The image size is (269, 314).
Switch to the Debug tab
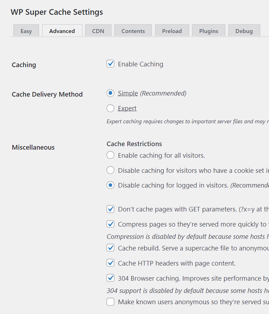[244, 31]
